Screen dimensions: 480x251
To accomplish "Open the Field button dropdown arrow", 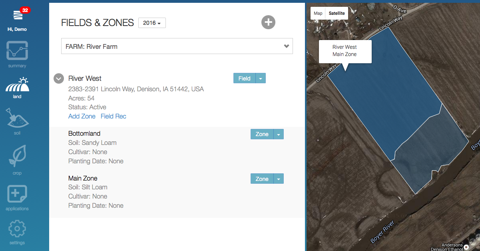I will click(261, 78).
